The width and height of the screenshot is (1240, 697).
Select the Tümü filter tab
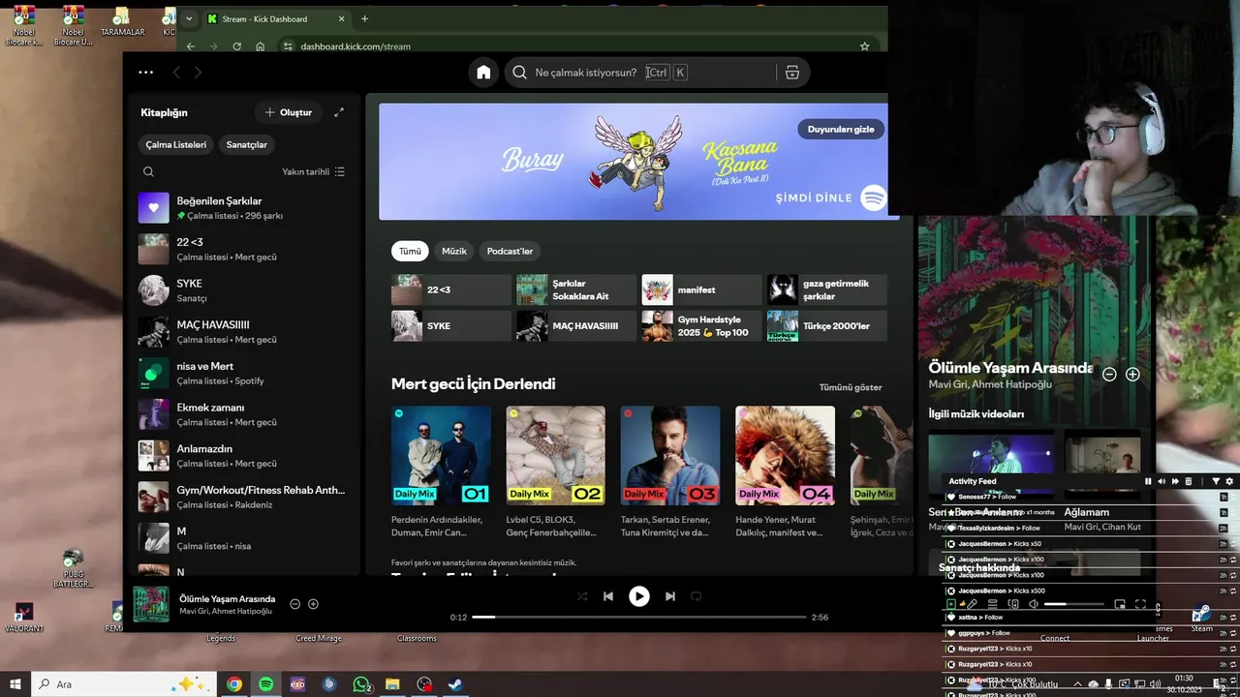410,251
